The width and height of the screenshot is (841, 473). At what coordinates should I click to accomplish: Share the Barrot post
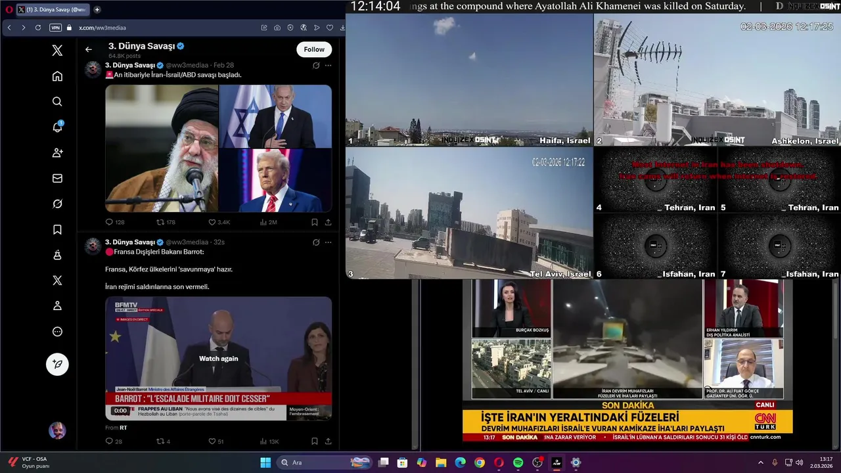[328, 441]
